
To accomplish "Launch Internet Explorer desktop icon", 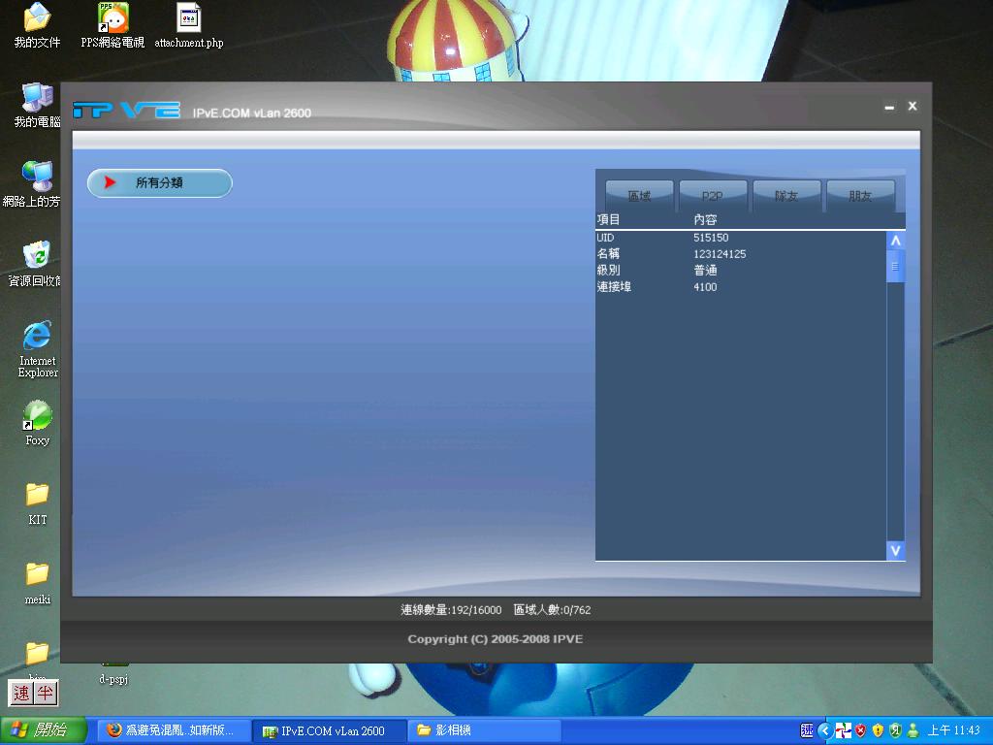I will point(38,349).
